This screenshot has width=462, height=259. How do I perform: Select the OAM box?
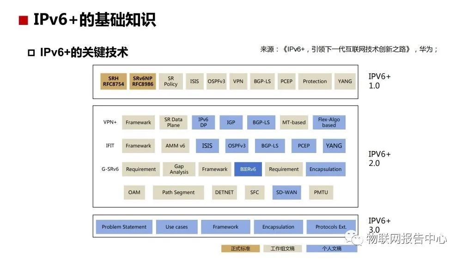click(x=134, y=193)
